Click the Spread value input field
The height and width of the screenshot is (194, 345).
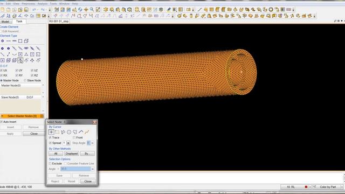[x=65, y=143]
